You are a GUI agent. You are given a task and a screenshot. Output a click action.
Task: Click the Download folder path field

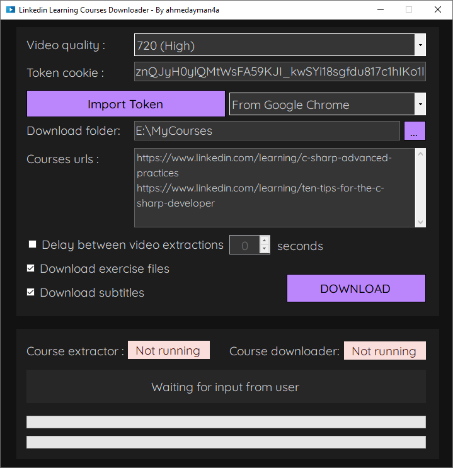click(267, 131)
